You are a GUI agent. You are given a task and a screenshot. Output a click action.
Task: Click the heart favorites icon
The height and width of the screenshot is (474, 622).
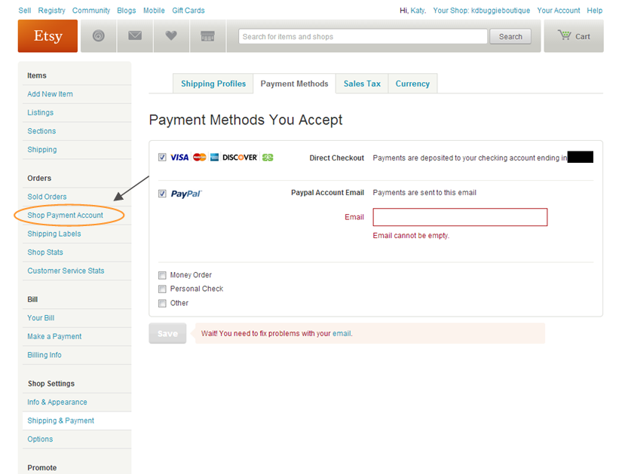171,36
